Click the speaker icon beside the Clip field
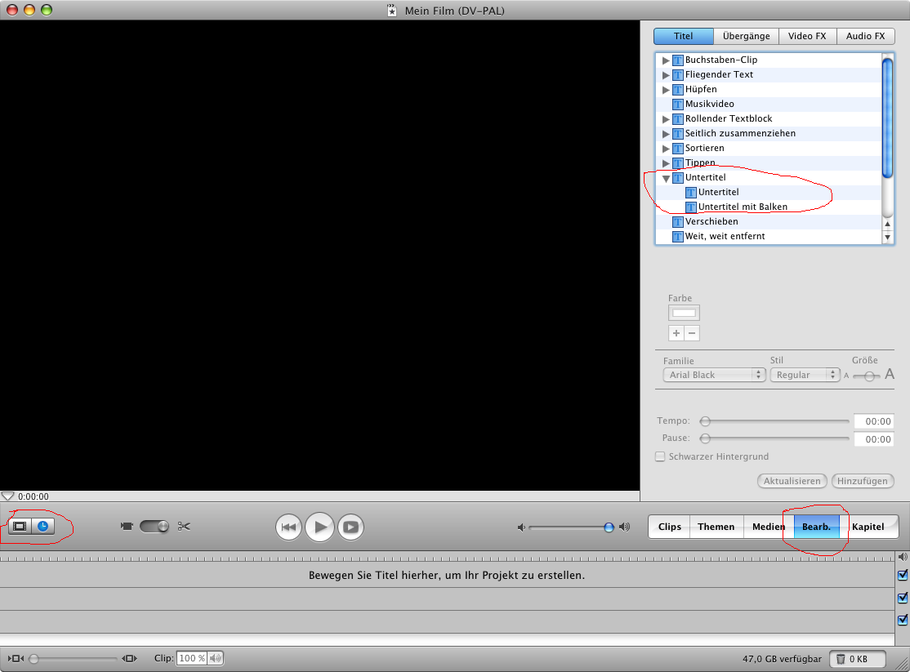This screenshot has width=910, height=672. click(214, 657)
